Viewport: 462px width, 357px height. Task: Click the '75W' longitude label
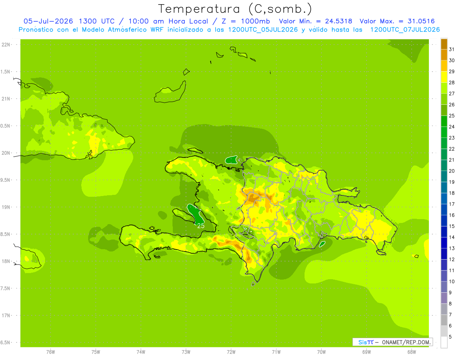[96, 352]
